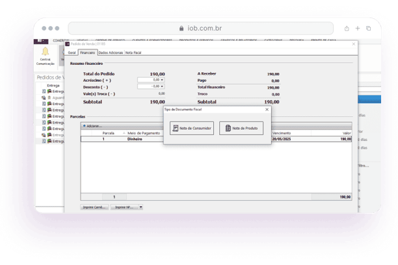Click the Total do Pedido label

[x=99, y=74]
